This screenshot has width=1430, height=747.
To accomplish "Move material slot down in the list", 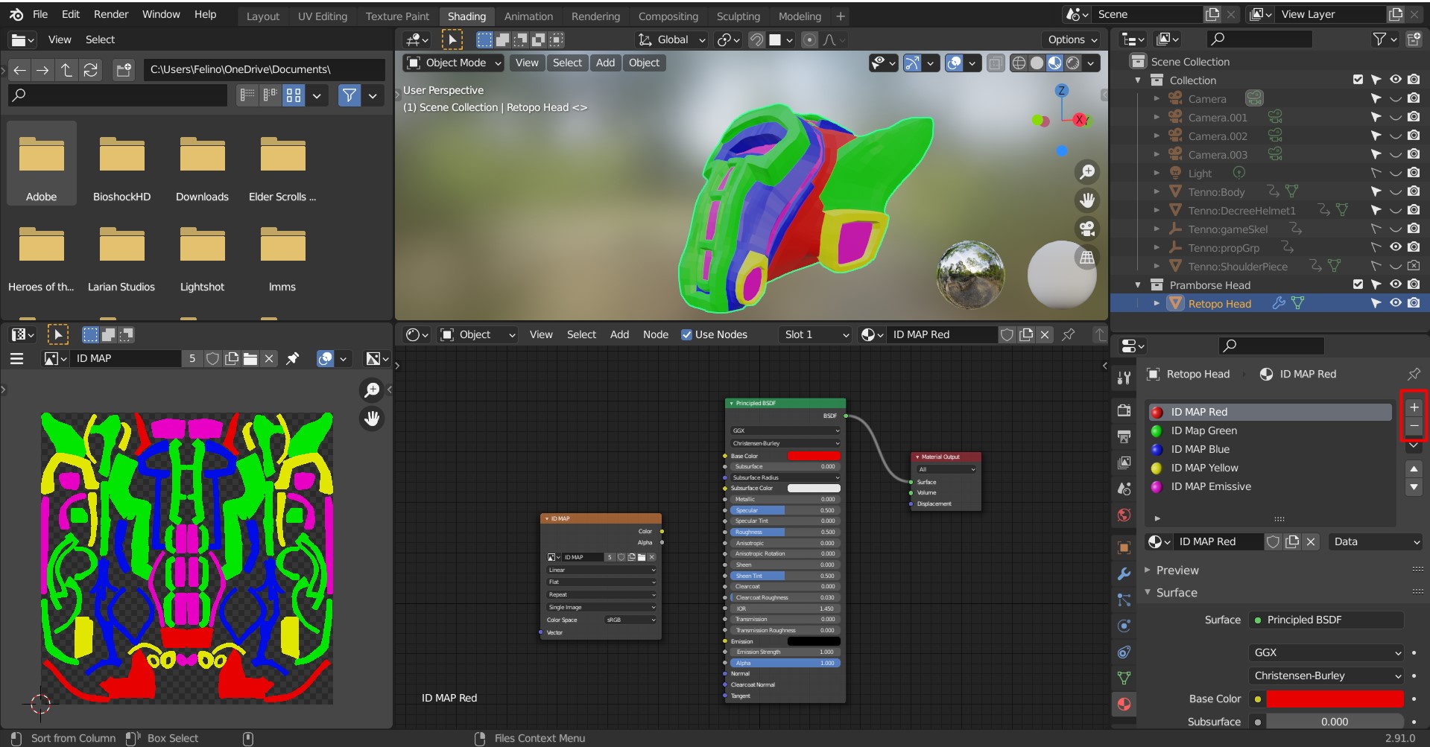I will [1414, 488].
